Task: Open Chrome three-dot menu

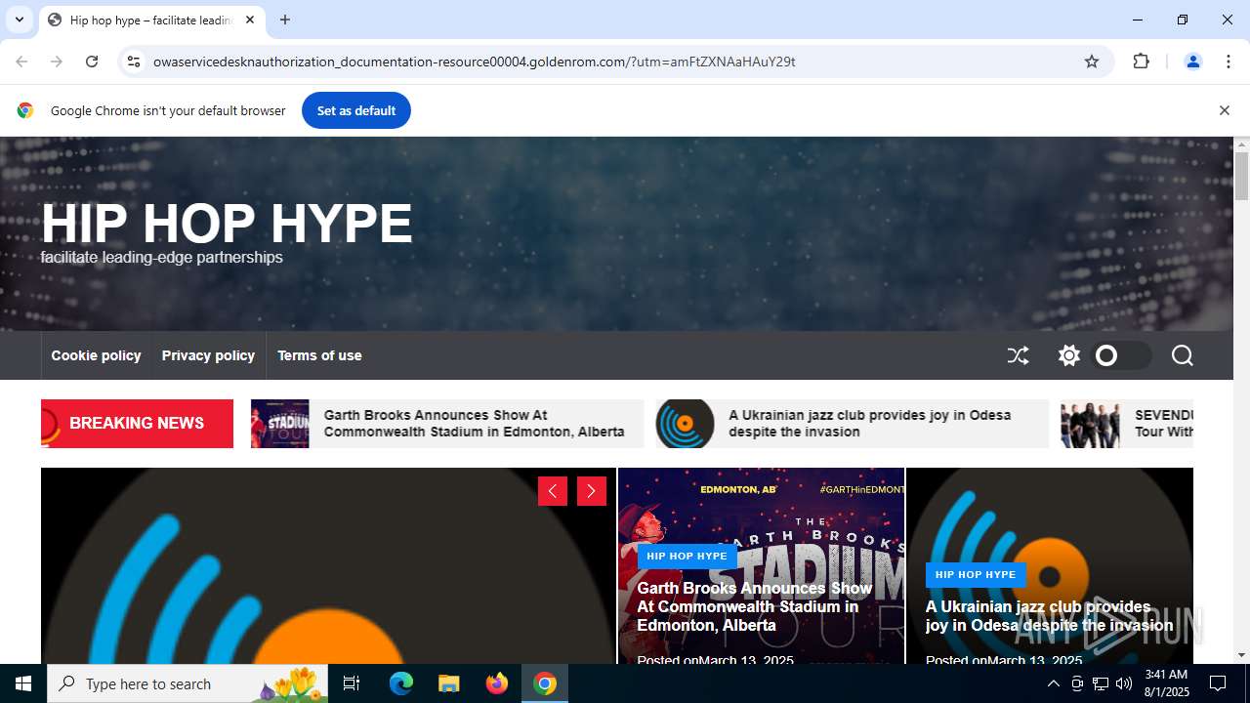Action: tap(1229, 62)
